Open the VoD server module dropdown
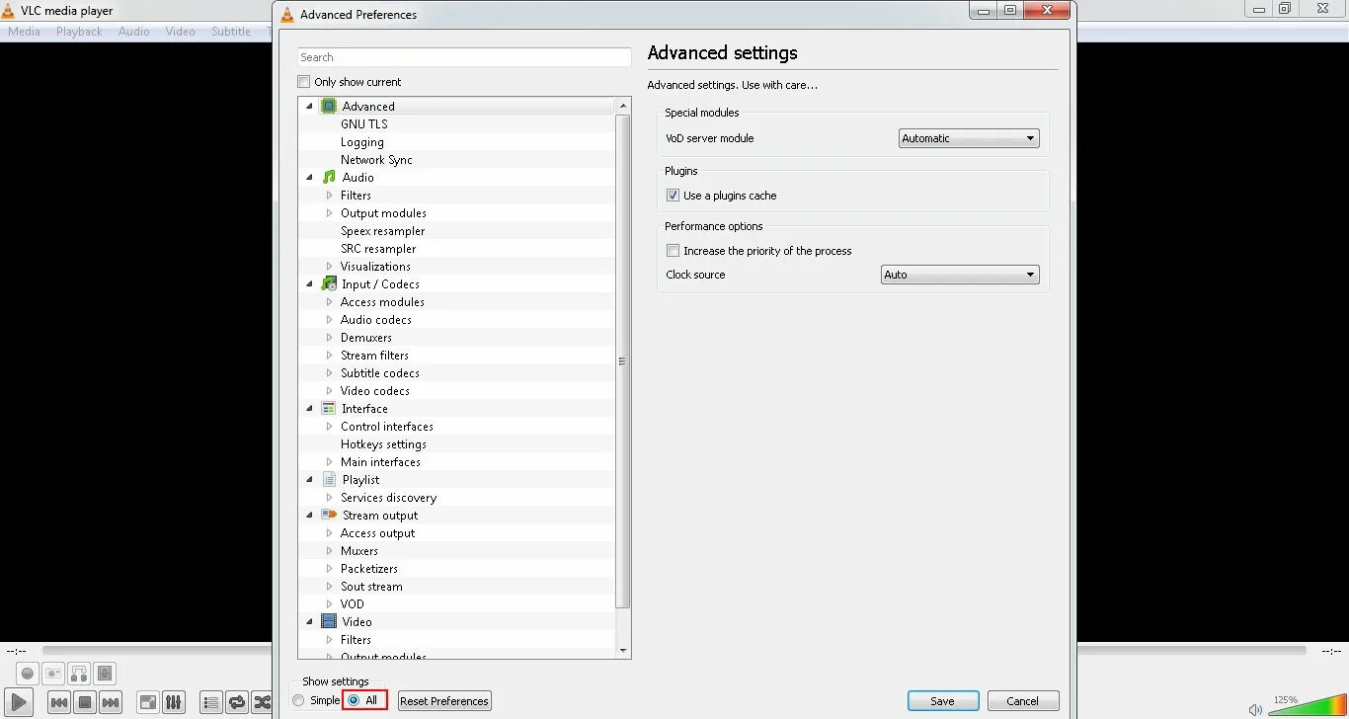The image size is (1349, 719). (967, 138)
